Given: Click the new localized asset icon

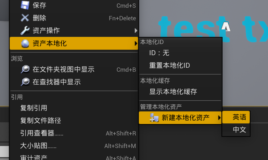Looking at the screenshot, I should [x=154, y=117].
